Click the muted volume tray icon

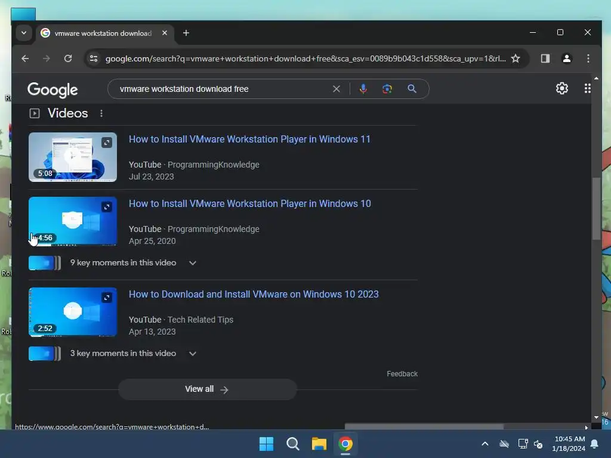click(x=538, y=444)
